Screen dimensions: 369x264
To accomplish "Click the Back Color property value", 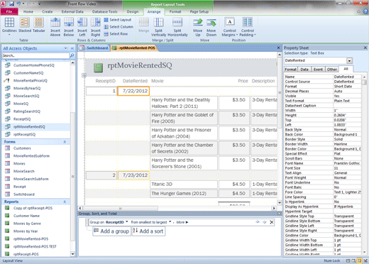I will (347, 134).
